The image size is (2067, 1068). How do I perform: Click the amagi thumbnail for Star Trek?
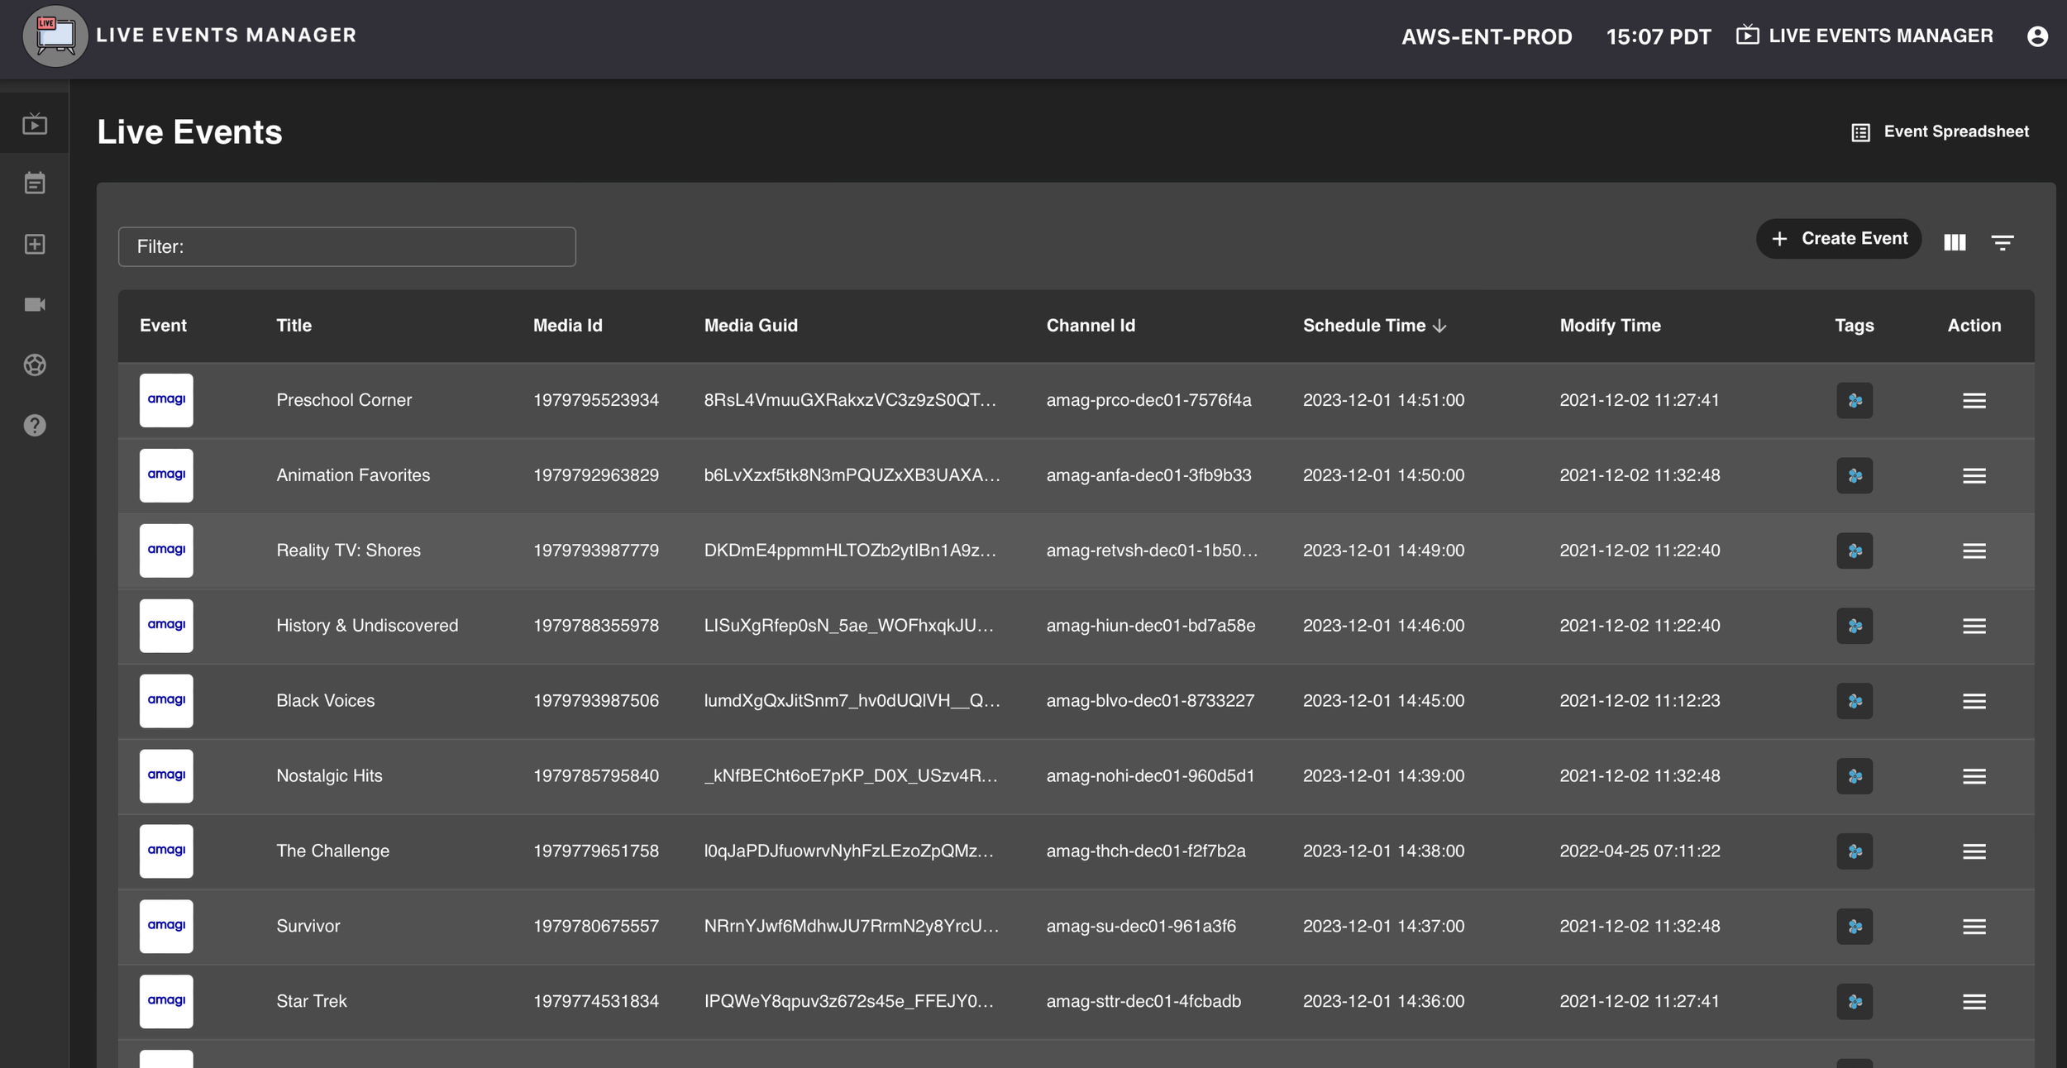(x=166, y=1001)
